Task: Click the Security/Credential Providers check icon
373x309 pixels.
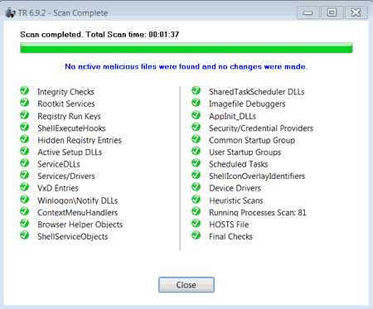Action: tap(196, 127)
